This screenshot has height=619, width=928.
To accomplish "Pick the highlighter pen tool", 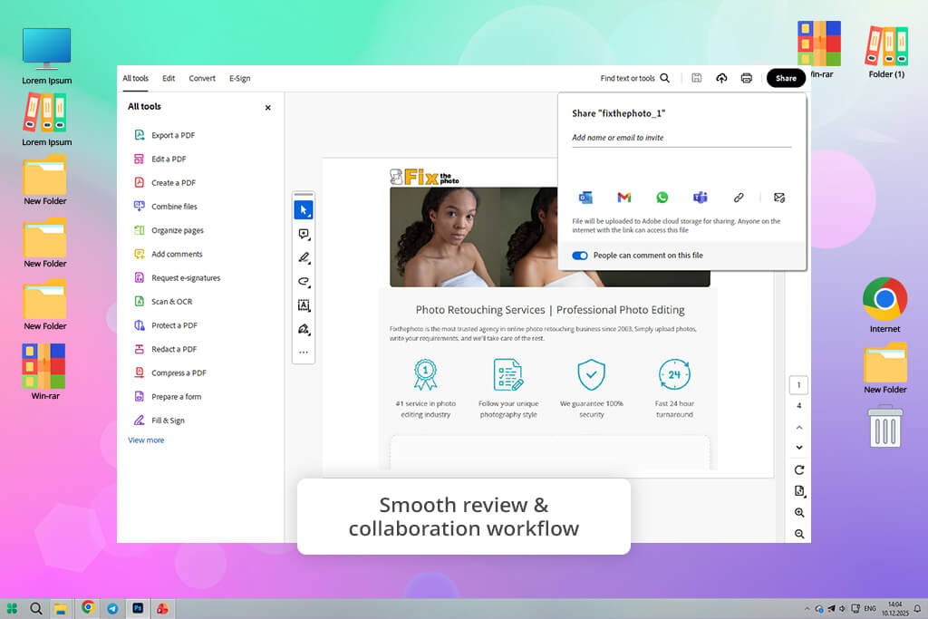I will click(304, 257).
